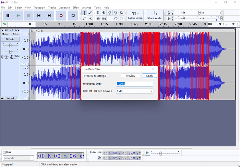Mute the 911 - I Do track
This screenshot has width=240, height=167.
click(x=5, y=34)
